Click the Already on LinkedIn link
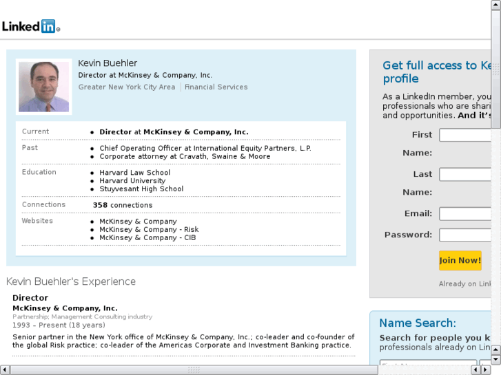This screenshot has height=375, width=501. [465, 283]
